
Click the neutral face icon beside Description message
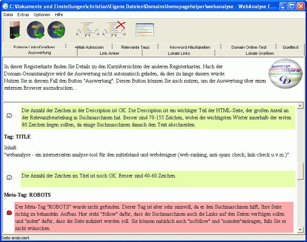[9, 116]
